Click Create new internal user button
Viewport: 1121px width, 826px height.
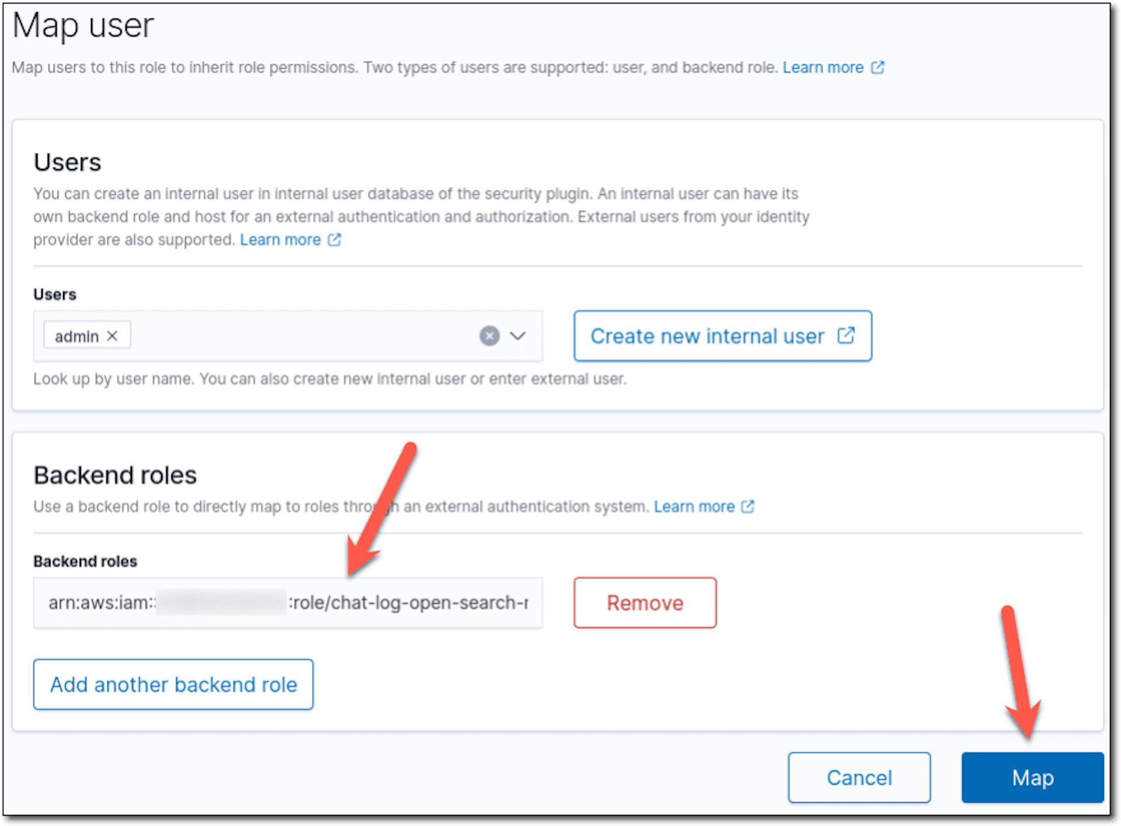click(722, 336)
